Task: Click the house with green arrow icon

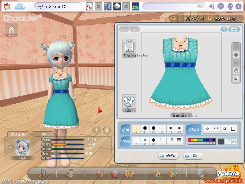Action: [x=158, y=174]
